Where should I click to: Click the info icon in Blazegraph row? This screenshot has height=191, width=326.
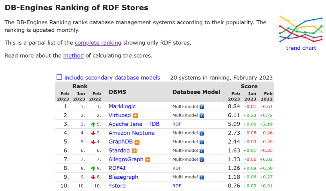202,177
